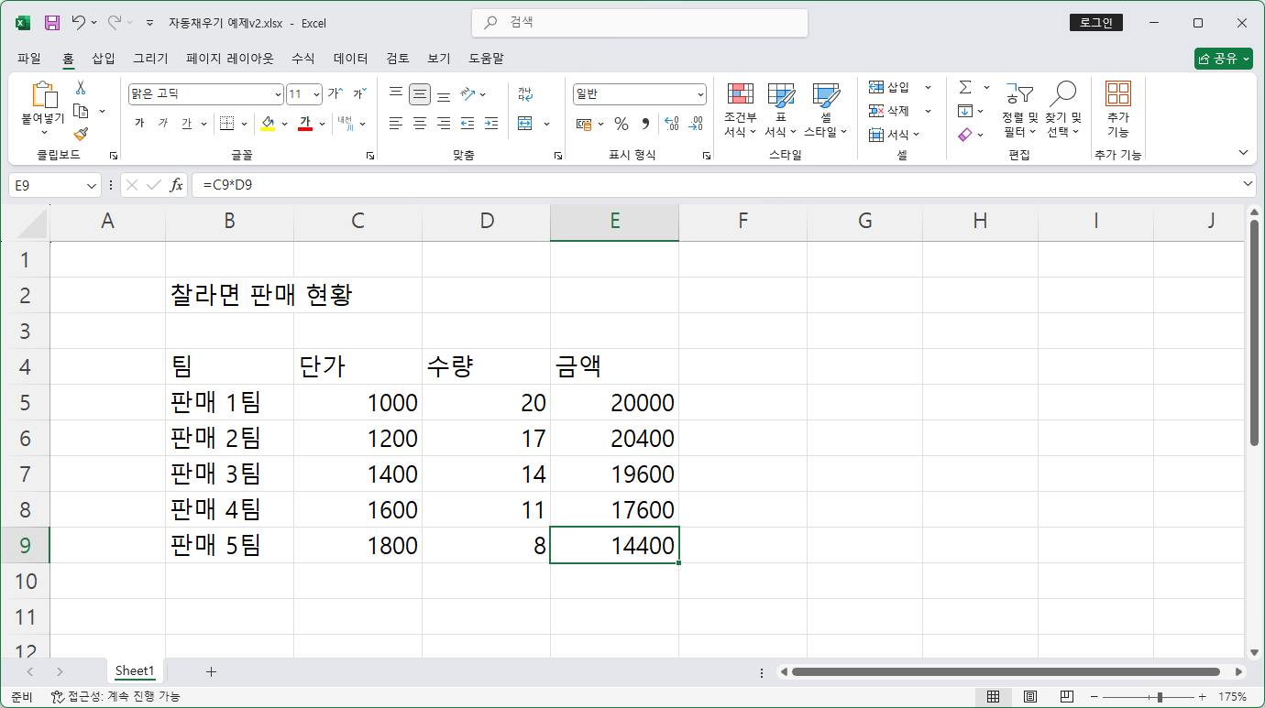
Task: Click the Increase Indent icon
Action: 491,123
